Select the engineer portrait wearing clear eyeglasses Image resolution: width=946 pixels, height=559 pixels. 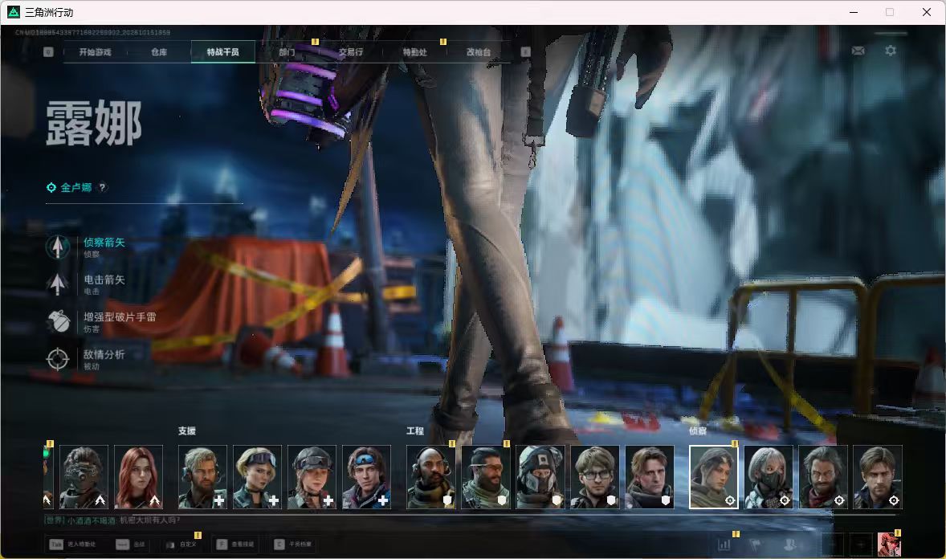[595, 477]
